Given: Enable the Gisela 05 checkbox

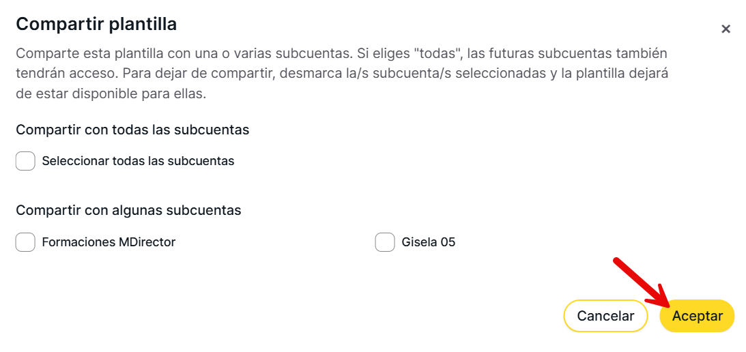Looking at the screenshot, I should coord(385,242).
